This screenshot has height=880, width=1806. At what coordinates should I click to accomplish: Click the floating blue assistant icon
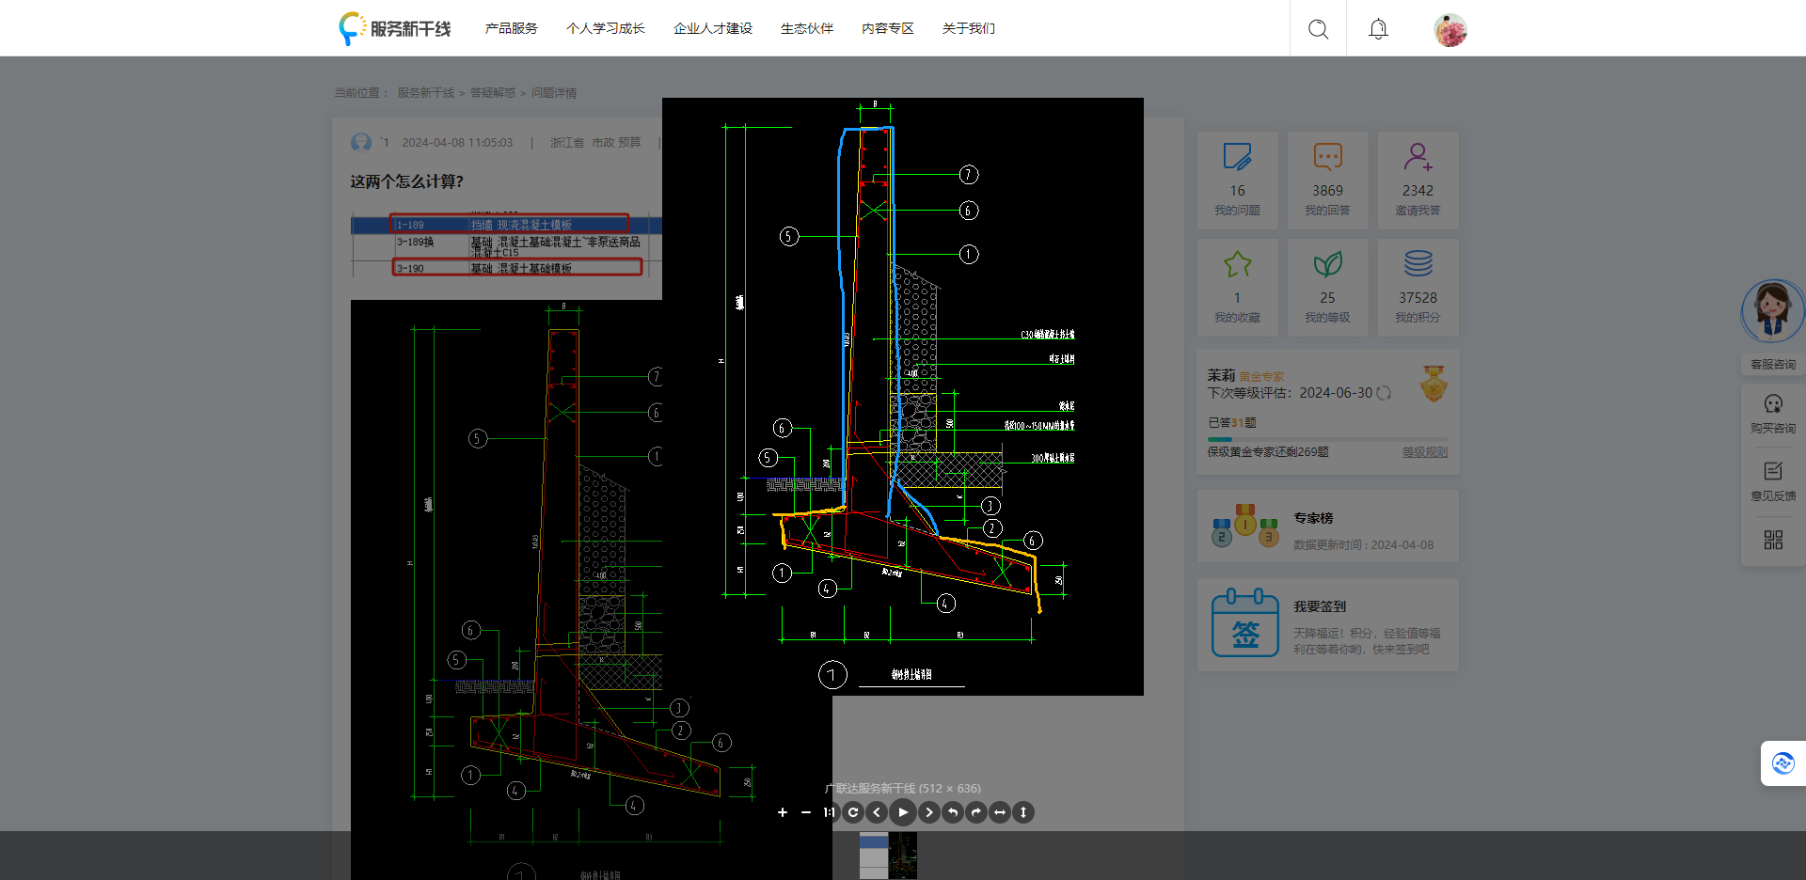[1783, 763]
